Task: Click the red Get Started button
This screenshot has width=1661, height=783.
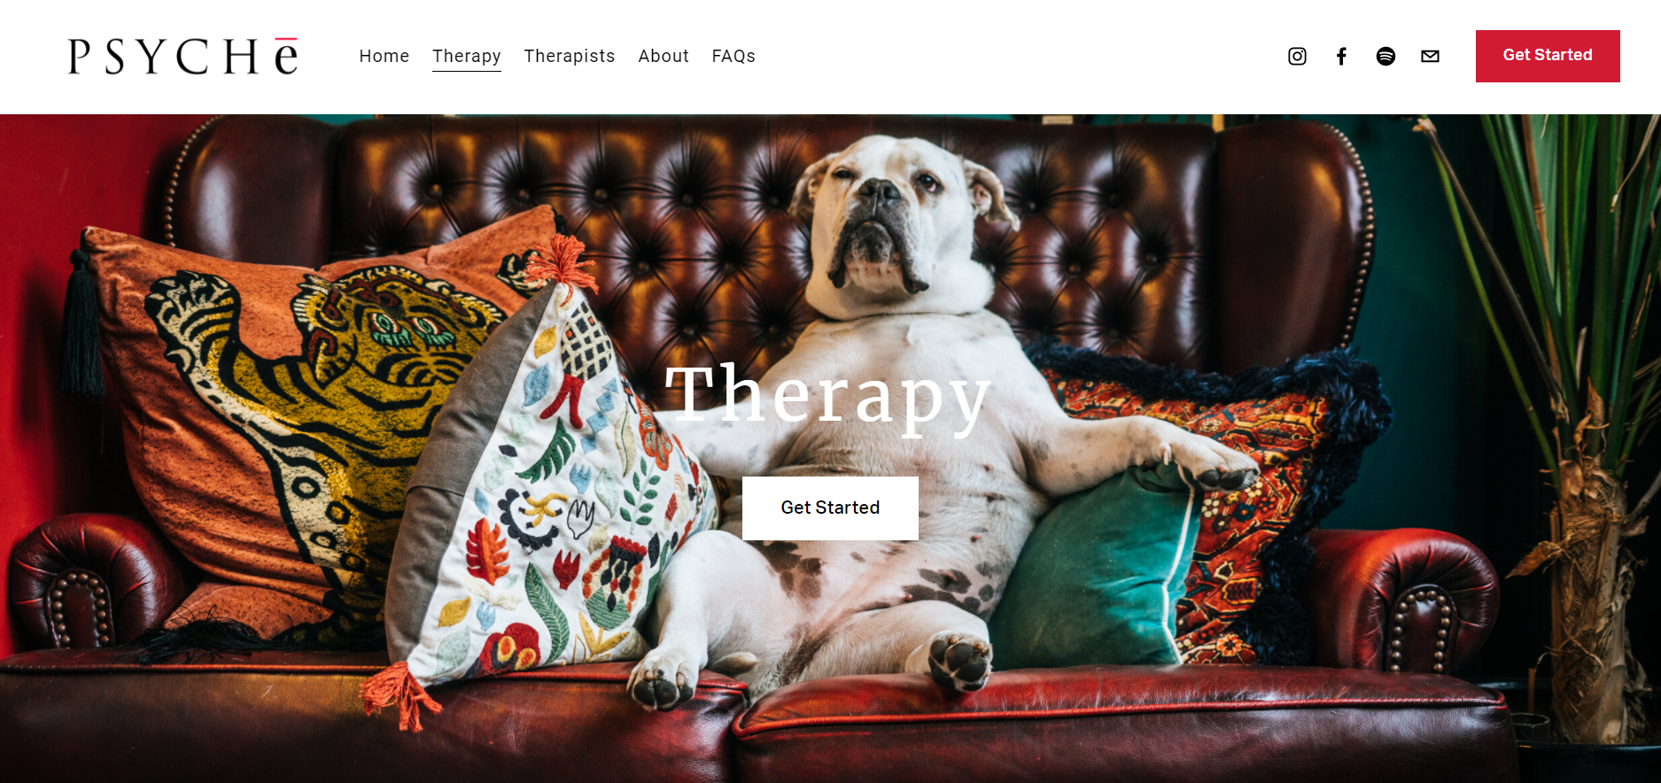Action: point(1548,56)
